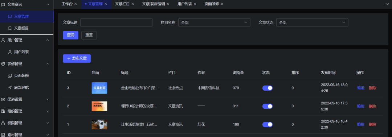
Task: Click the 用户列表 user icon
Action: pos(10,52)
